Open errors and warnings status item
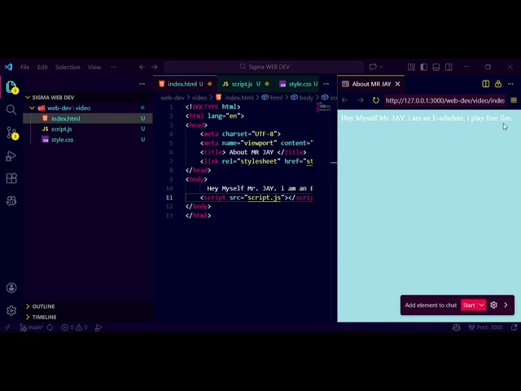521x391 pixels. click(74, 327)
